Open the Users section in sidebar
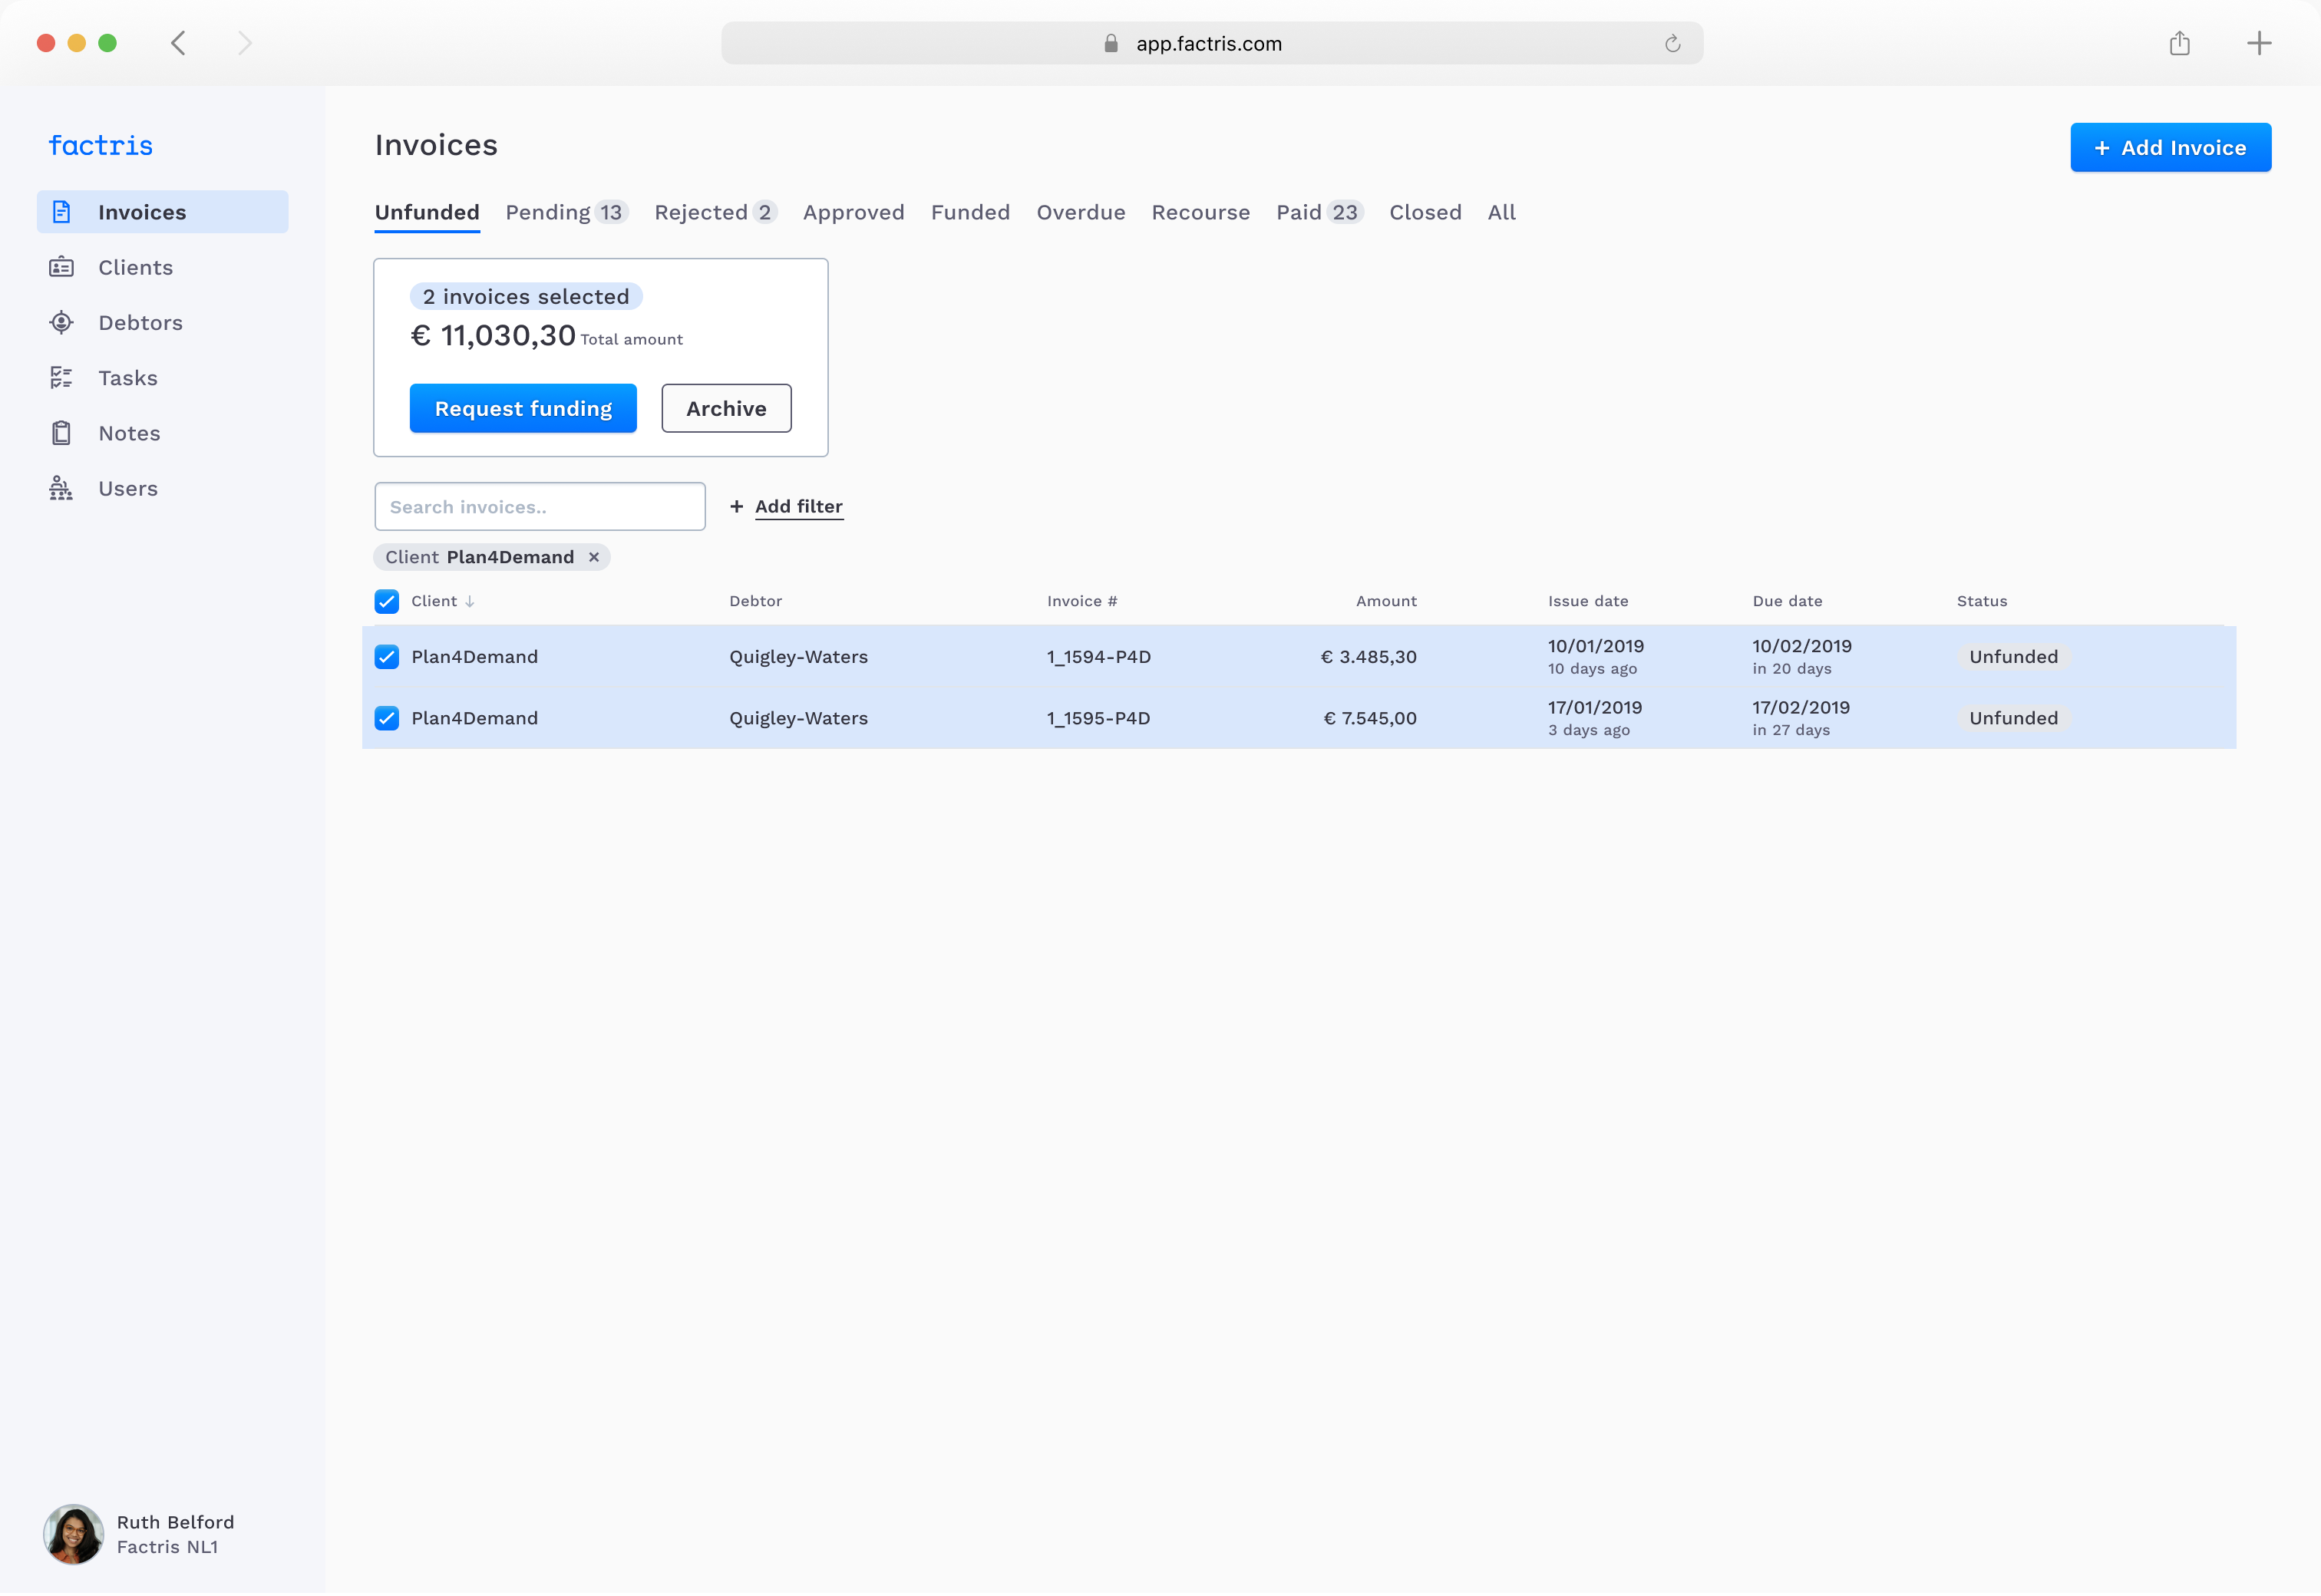 coord(128,488)
